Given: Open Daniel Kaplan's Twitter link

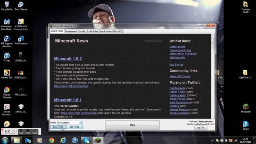Looking at the screenshot, I should [x=178, y=95].
